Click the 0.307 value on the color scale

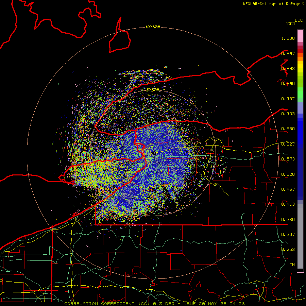coord(288,235)
